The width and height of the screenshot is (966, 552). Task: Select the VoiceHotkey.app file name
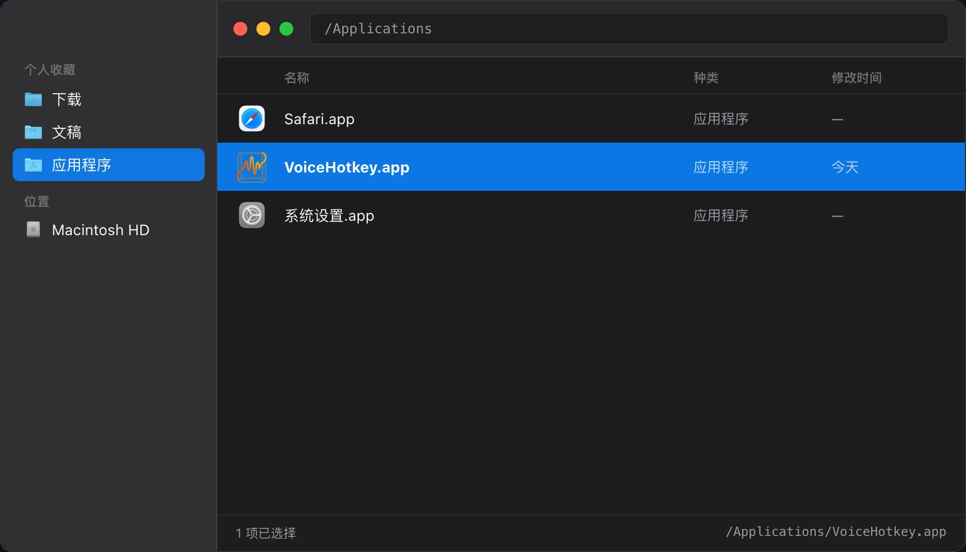click(x=347, y=167)
